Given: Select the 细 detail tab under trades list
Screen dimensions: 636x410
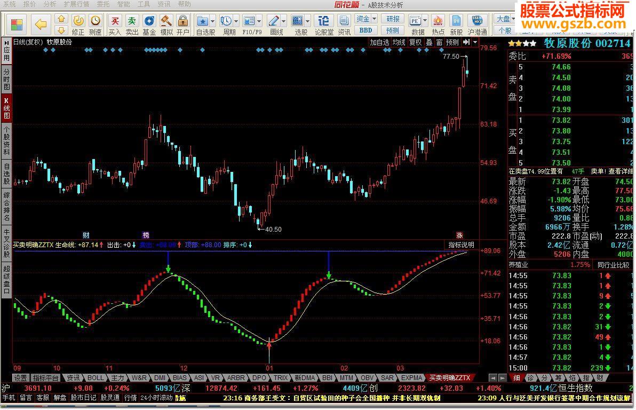Looking at the screenshot, I should point(516,378).
